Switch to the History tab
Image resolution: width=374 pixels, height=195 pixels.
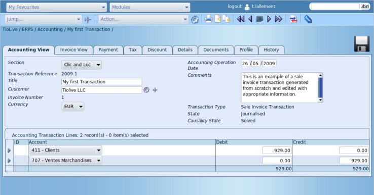(271, 50)
